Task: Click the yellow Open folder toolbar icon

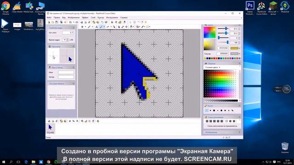Action: click(53, 22)
